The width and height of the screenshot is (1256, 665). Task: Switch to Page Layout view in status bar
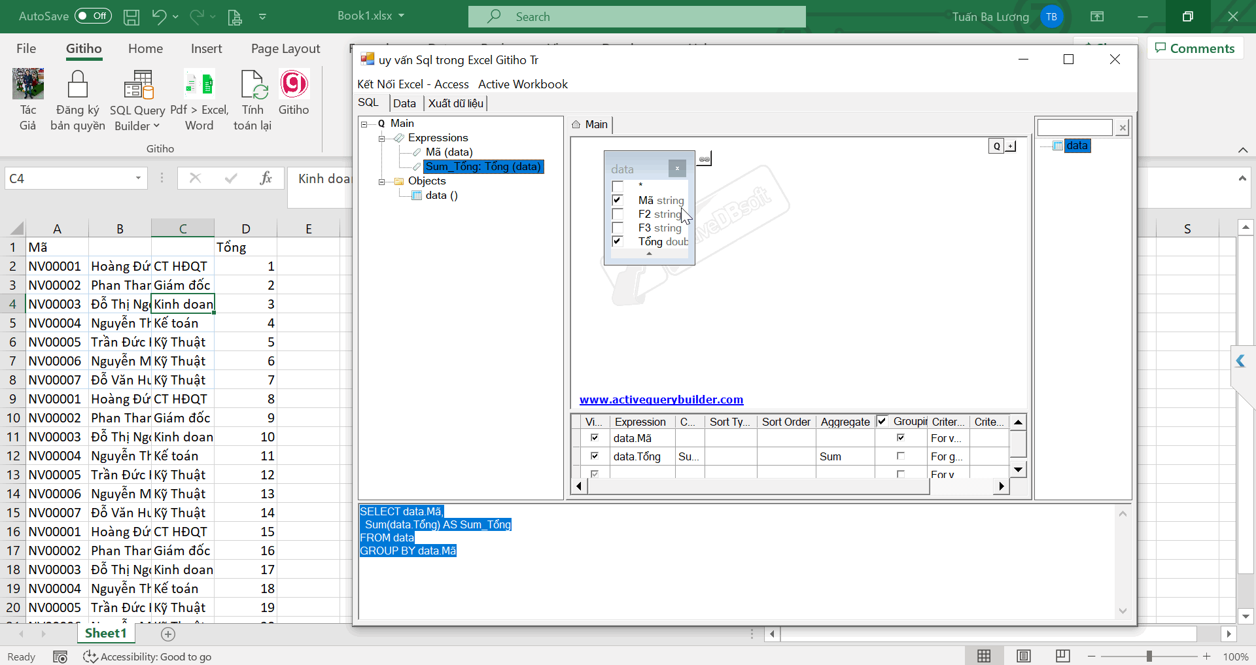coord(1024,656)
